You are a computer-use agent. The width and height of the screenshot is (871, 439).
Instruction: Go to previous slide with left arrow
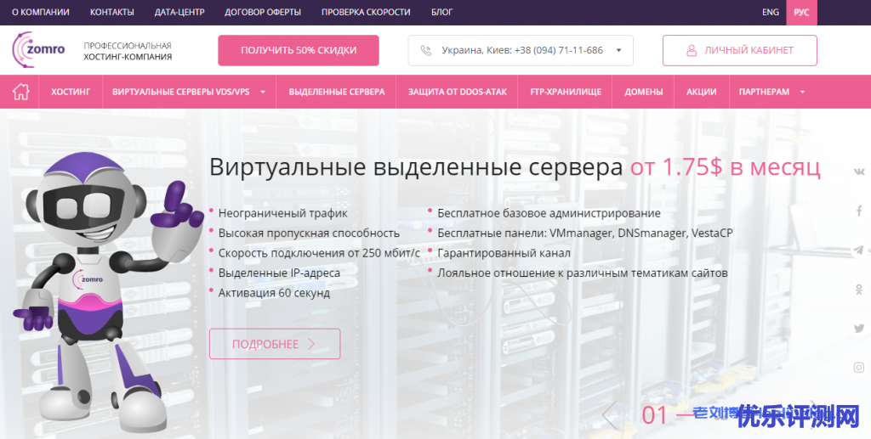(609, 414)
